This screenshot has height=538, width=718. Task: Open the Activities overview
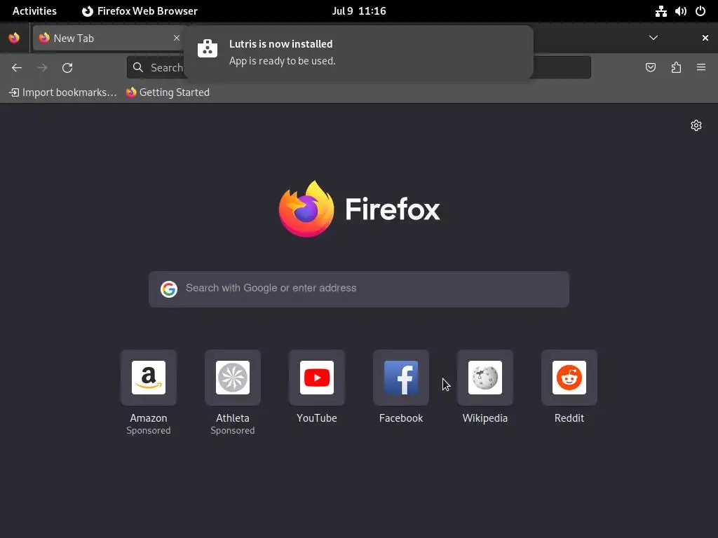click(34, 11)
